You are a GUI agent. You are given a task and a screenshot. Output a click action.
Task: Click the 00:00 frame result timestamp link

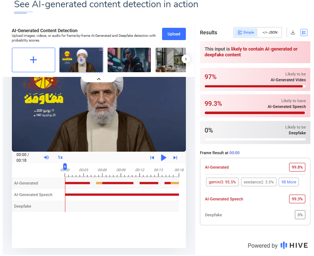234,153
